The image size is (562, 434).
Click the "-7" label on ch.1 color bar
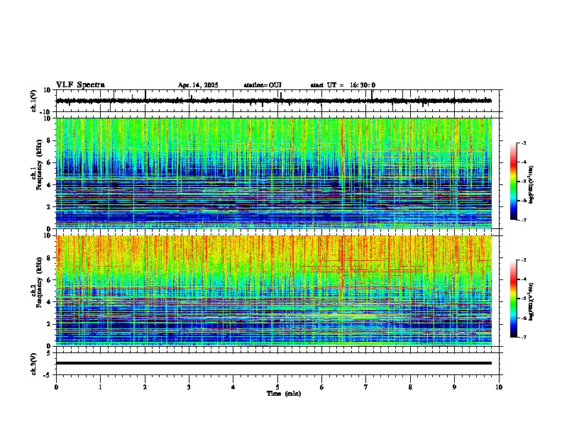523,220
